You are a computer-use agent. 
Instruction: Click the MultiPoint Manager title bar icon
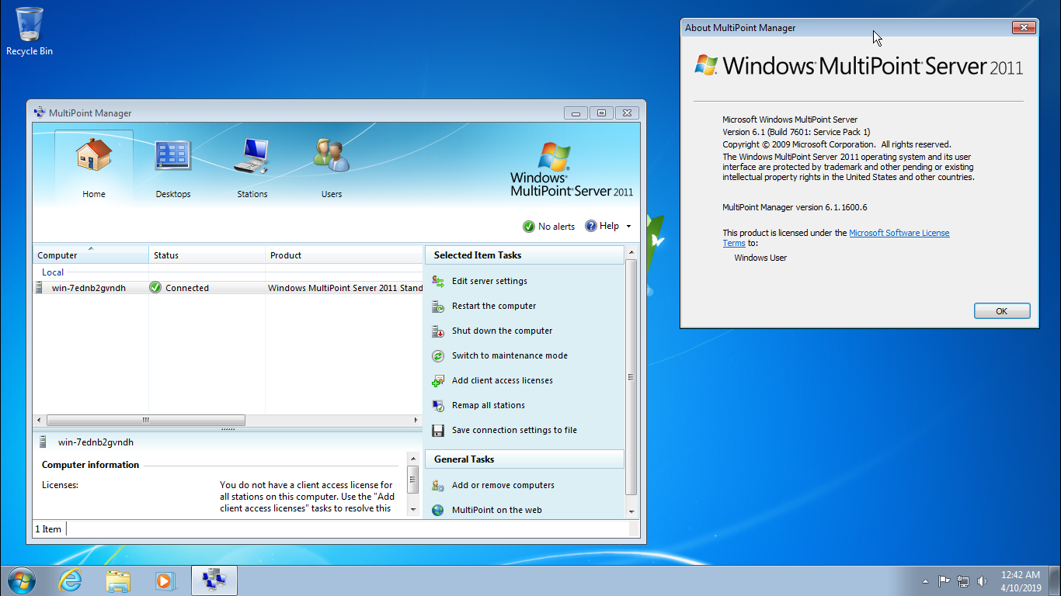pyautogui.click(x=40, y=113)
